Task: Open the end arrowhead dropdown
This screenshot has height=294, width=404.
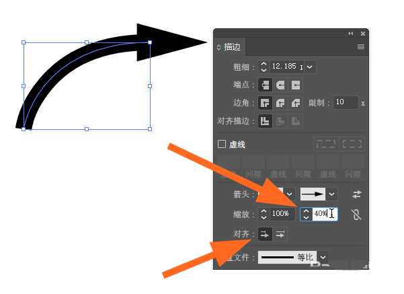Action: 332,194
